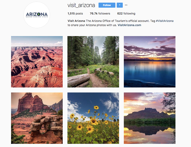The height and width of the screenshot is (147, 191).
Task: Open the purple sunset lake photo
Action: (x=150, y=62)
